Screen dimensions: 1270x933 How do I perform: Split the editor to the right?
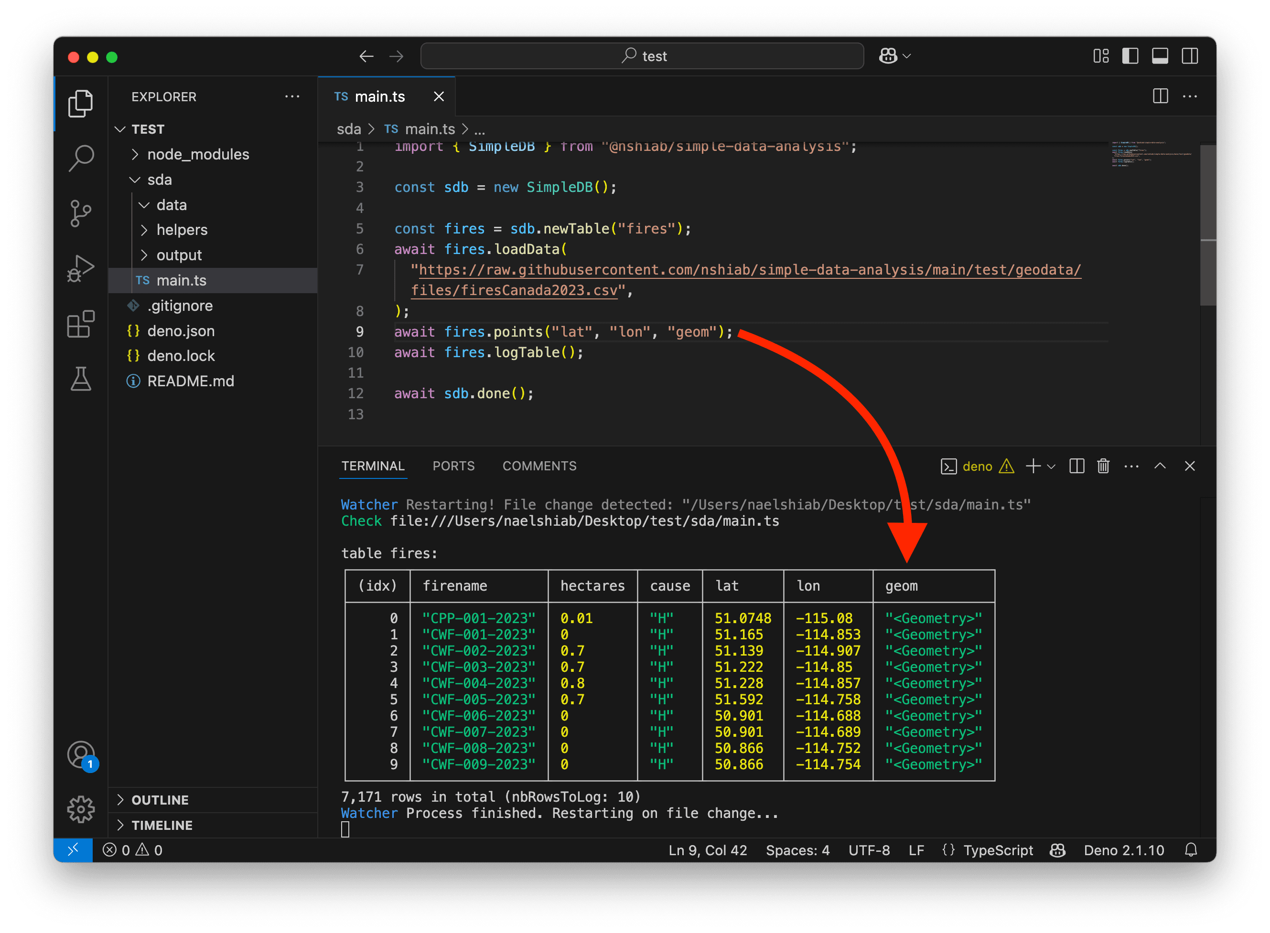tap(1161, 96)
